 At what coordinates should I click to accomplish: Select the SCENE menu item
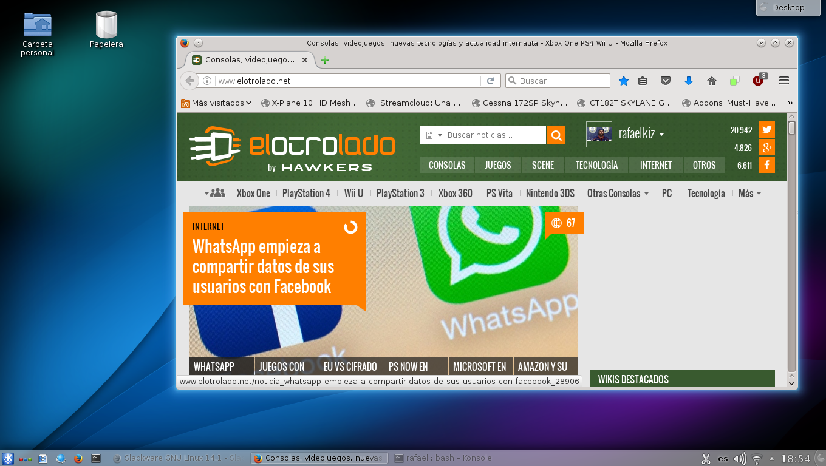pos(543,165)
